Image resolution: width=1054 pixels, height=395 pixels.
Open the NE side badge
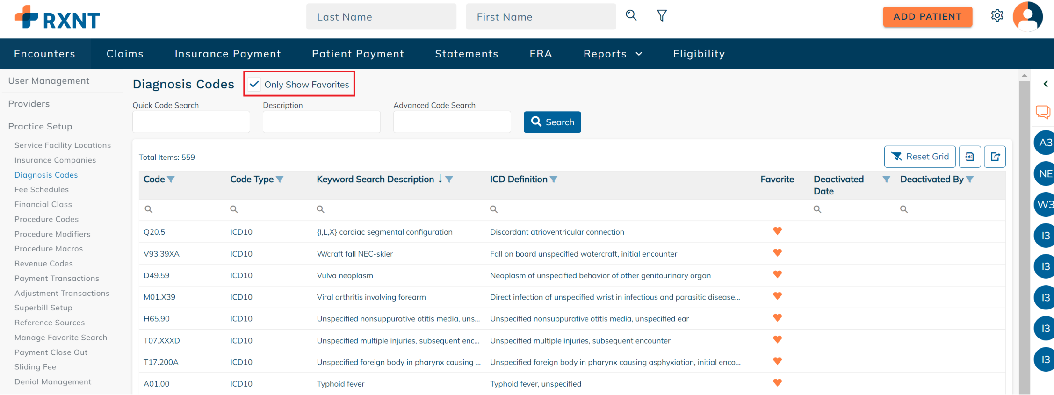point(1044,173)
